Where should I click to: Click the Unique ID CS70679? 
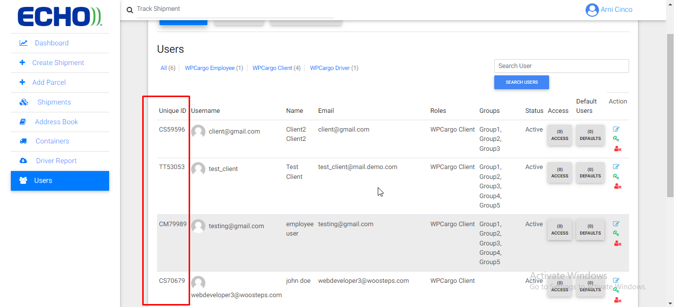[x=172, y=281]
